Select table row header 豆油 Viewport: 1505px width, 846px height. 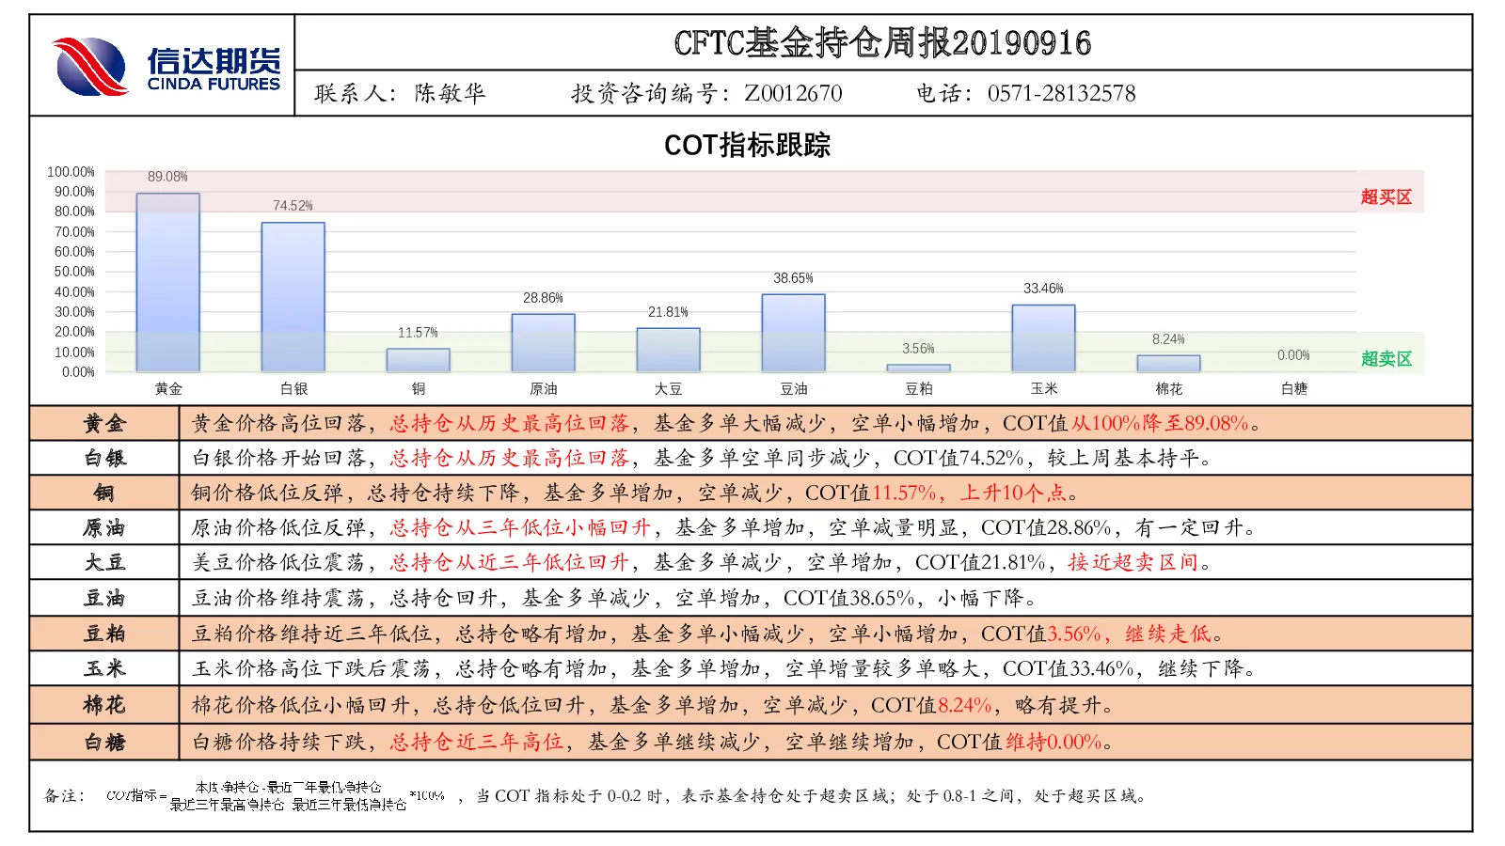click(x=104, y=598)
